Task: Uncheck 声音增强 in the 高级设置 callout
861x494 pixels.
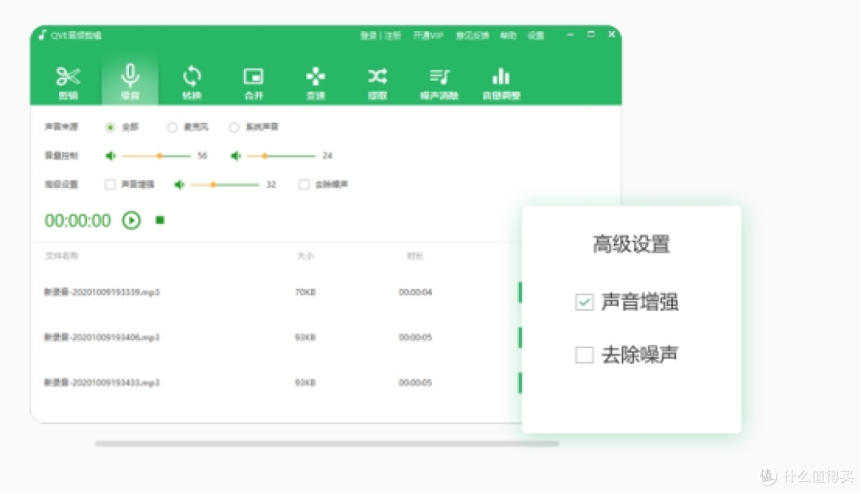Action: pyautogui.click(x=584, y=302)
